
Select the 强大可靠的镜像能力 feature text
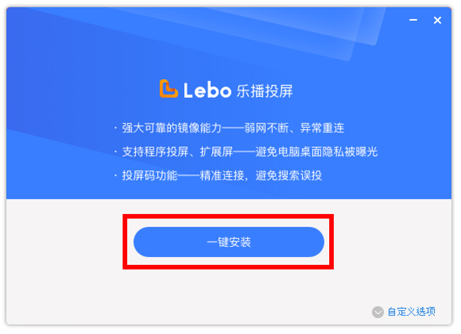171,128
